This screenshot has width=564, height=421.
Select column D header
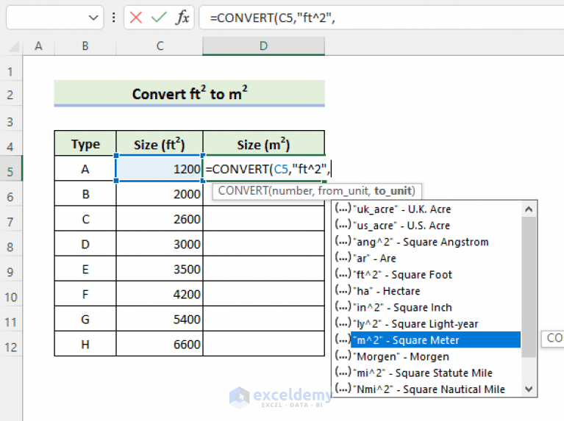264,46
